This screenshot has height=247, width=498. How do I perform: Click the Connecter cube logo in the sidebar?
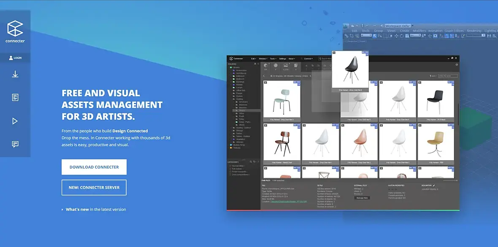pos(15,28)
